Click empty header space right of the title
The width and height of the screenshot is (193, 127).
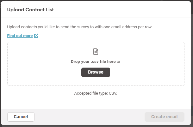[x=127, y=10]
